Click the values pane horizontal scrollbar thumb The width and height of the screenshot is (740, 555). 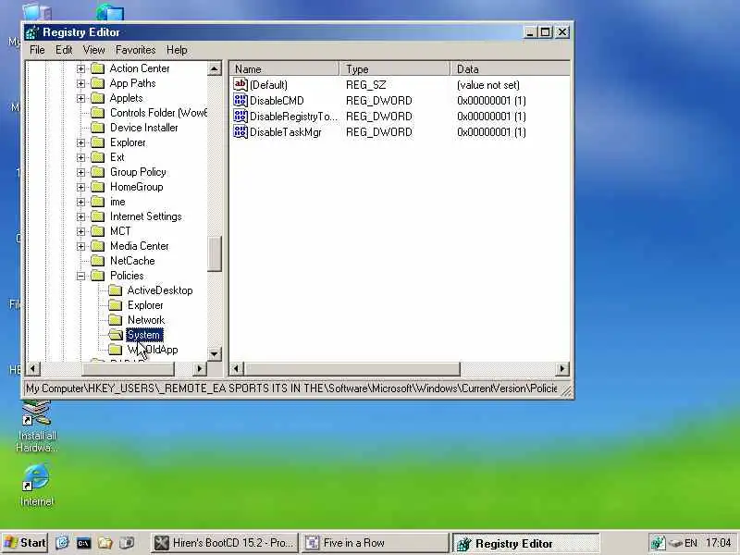tap(351, 368)
